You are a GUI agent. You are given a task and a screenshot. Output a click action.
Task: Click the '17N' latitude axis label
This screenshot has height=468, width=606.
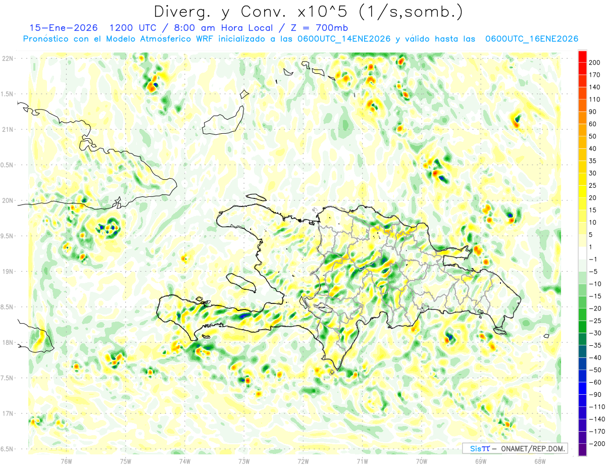(8, 413)
